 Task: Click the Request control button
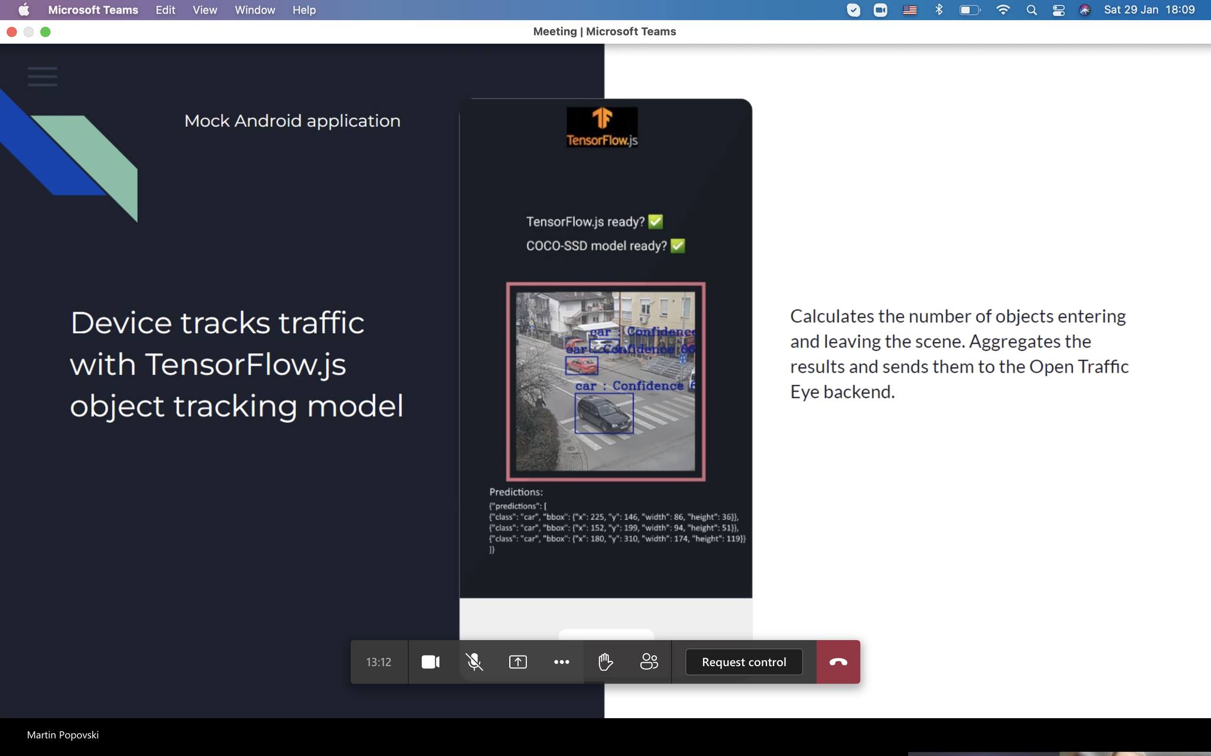pos(744,661)
